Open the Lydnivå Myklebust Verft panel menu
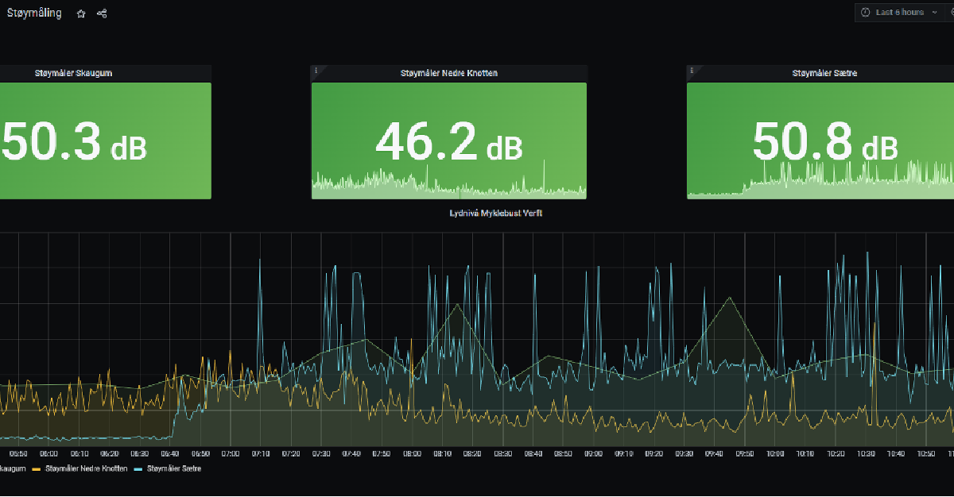The width and height of the screenshot is (954, 497). (496, 213)
